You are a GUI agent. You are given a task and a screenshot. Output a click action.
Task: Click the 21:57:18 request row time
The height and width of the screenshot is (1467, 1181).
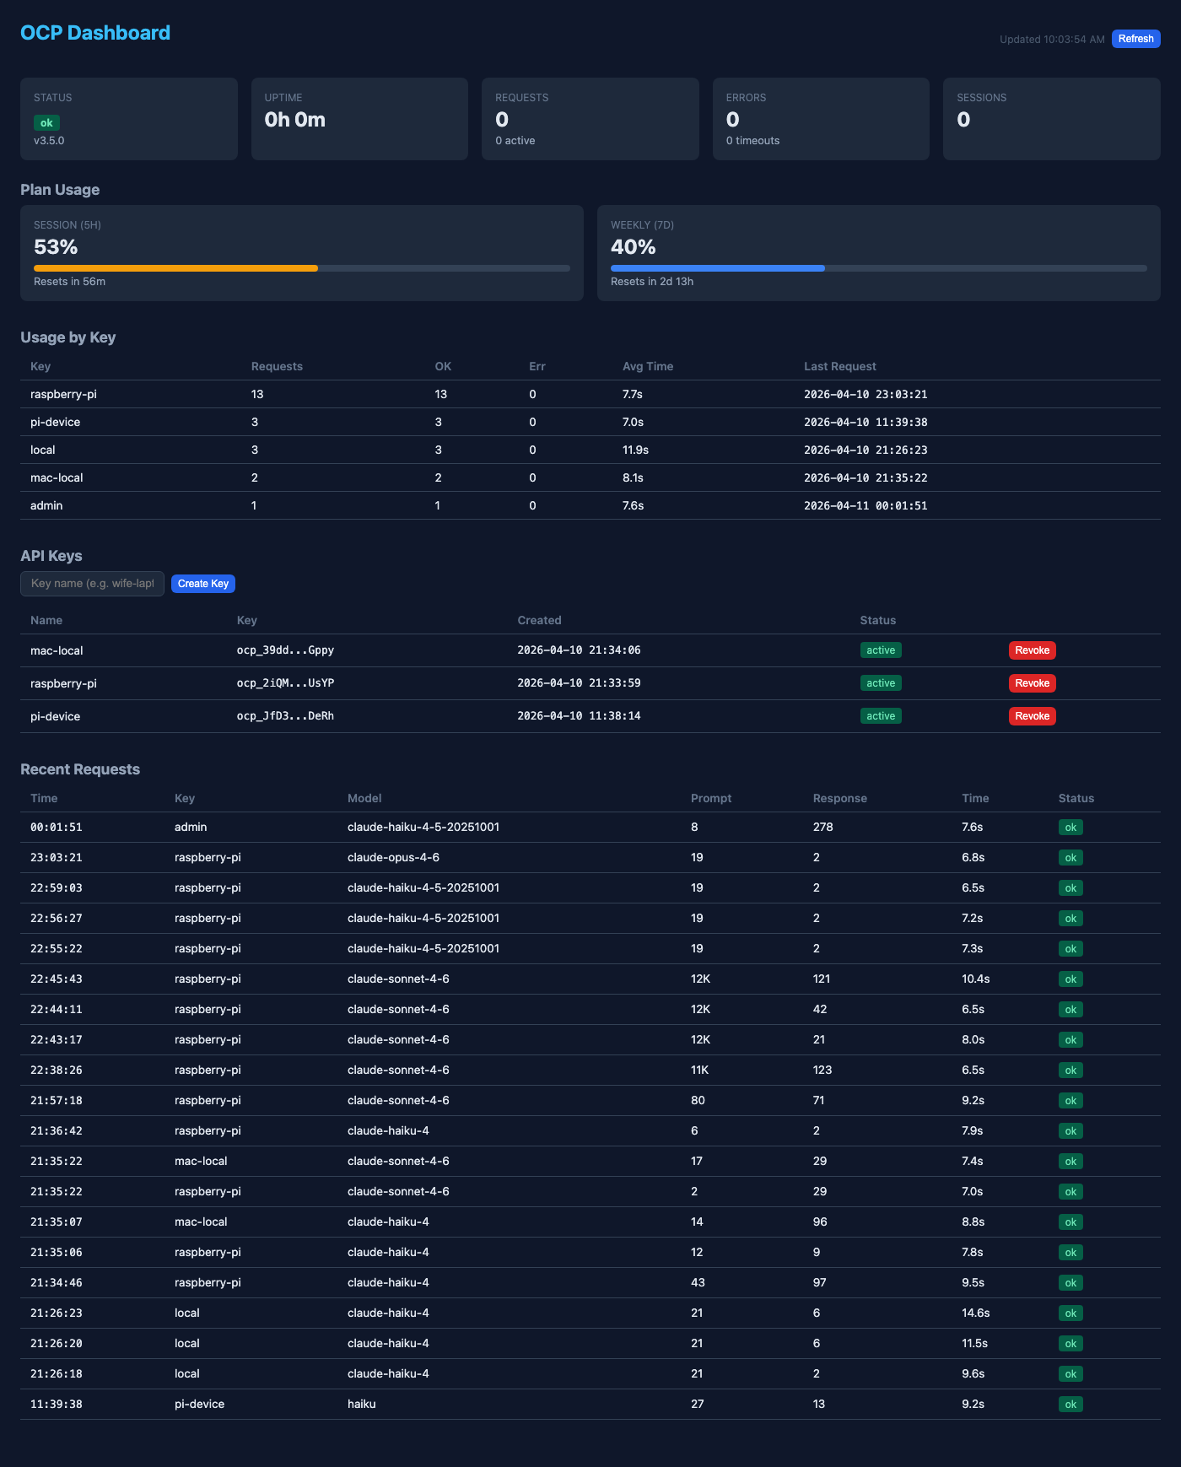[x=57, y=1101]
